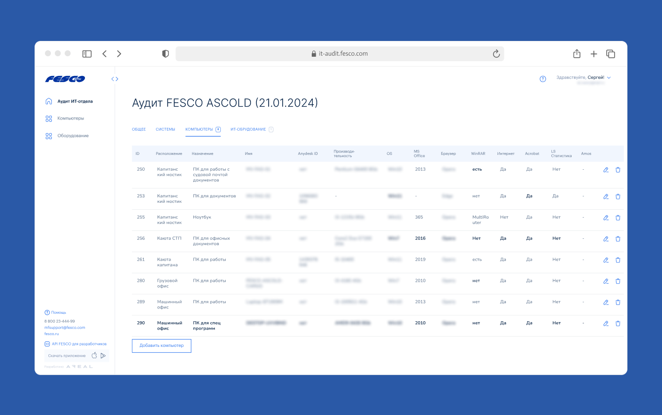Click the FESCO logo
The height and width of the screenshot is (415, 662).
[x=65, y=79]
